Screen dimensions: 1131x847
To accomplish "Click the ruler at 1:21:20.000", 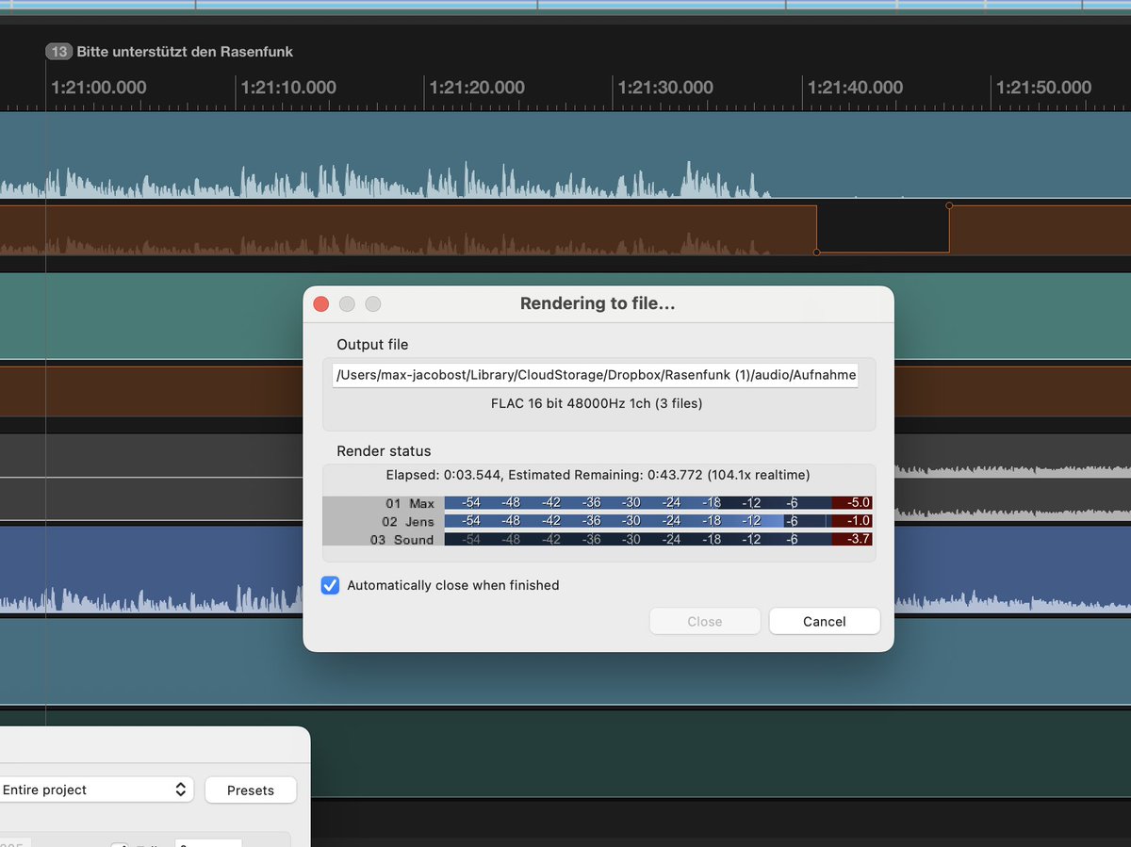I will tap(477, 88).
